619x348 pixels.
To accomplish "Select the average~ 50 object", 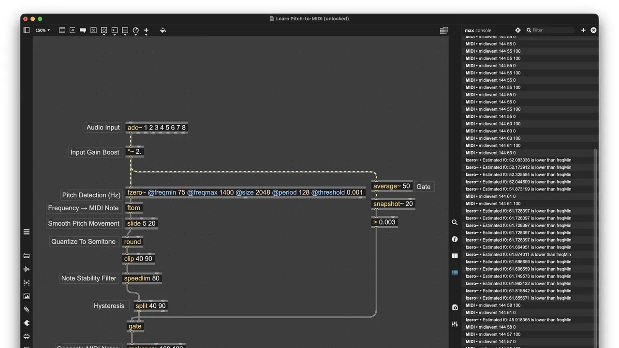I will [x=392, y=186].
